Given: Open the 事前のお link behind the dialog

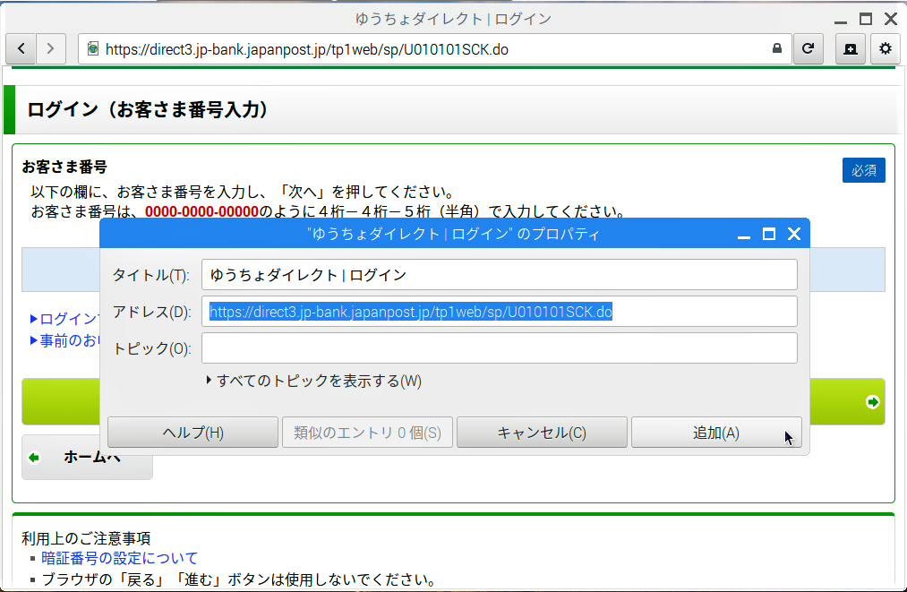Looking at the screenshot, I should tap(68, 340).
